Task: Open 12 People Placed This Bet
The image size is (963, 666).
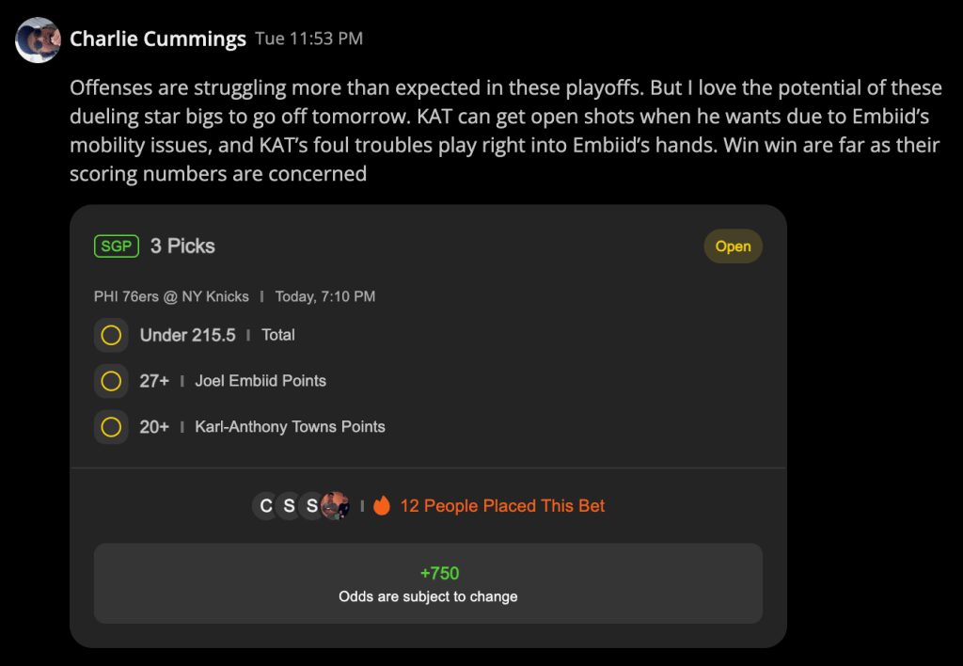Action: point(502,506)
